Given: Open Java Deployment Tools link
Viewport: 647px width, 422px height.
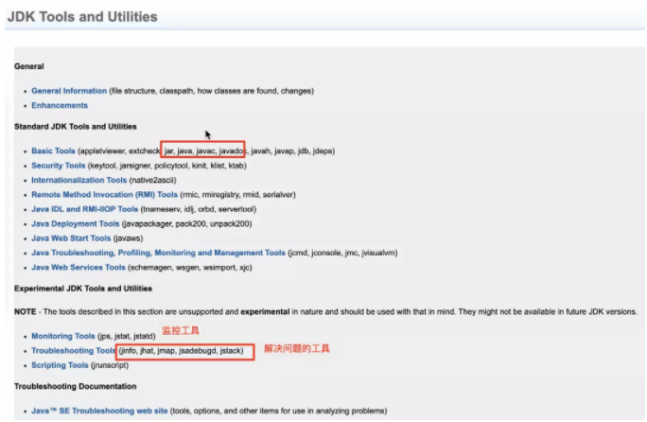Looking at the screenshot, I should pos(75,224).
